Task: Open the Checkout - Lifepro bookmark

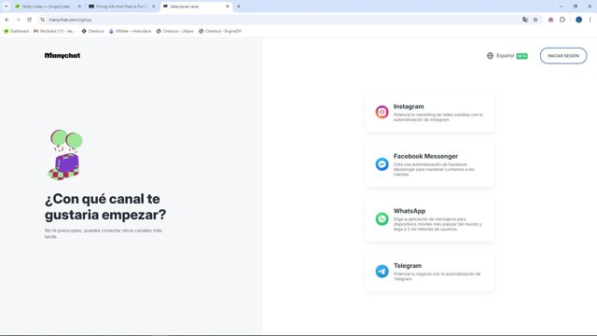Action: (x=174, y=31)
